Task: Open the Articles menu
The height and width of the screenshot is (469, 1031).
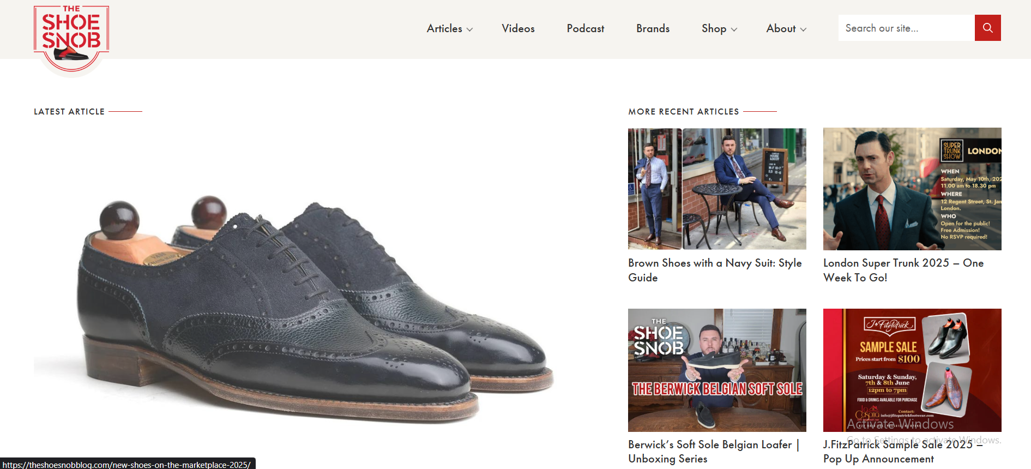Action: coord(444,28)
